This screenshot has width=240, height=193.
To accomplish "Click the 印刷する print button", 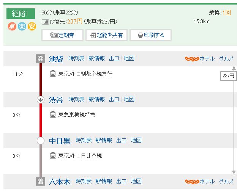I will tap(150, 35).
